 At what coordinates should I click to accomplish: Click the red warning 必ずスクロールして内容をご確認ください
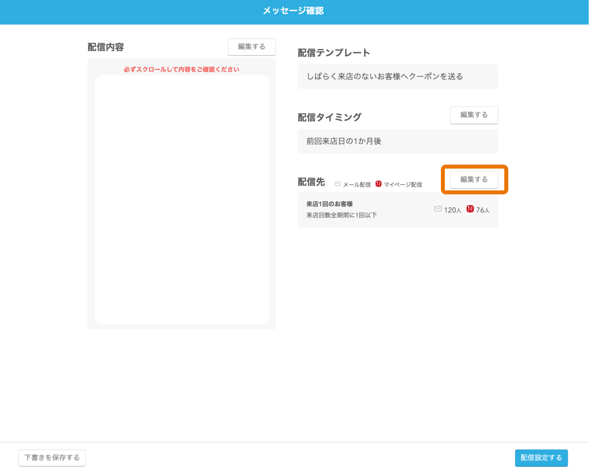[x=181, y=69]
